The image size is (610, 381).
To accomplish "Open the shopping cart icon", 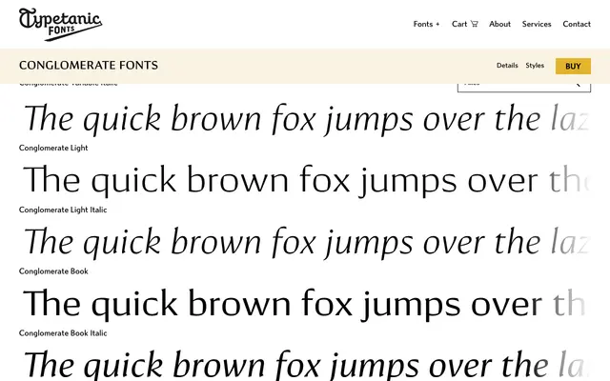I will pyautogui.click(x=475, y=24).
